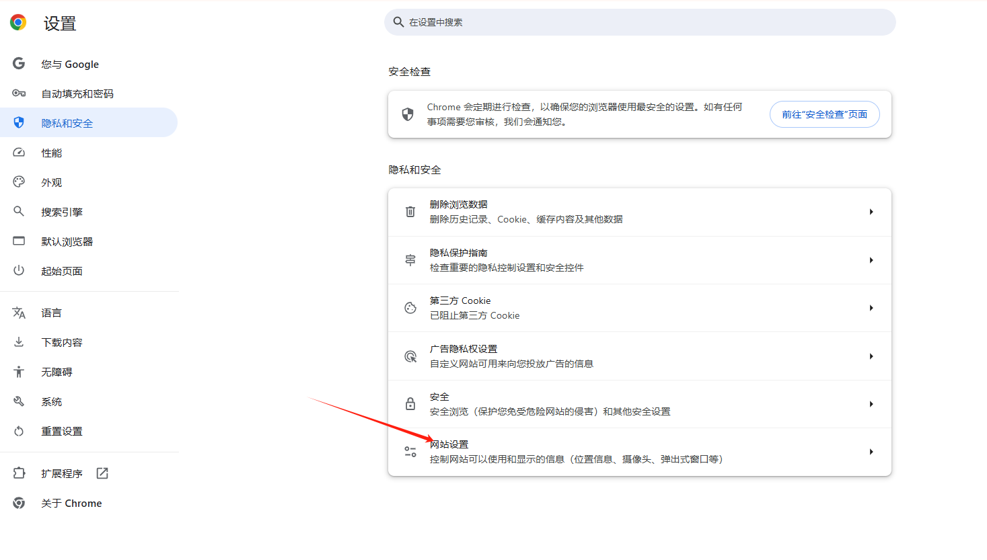987x560 pixels.
Task: Click the Chrome logo next to 设置
Action: point(18,23)
